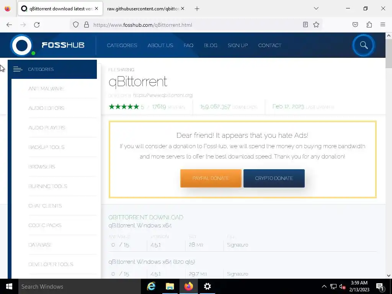Open the qbittorrent.org developer link
The height and width of the screenshot is (294, 392).
163,95
